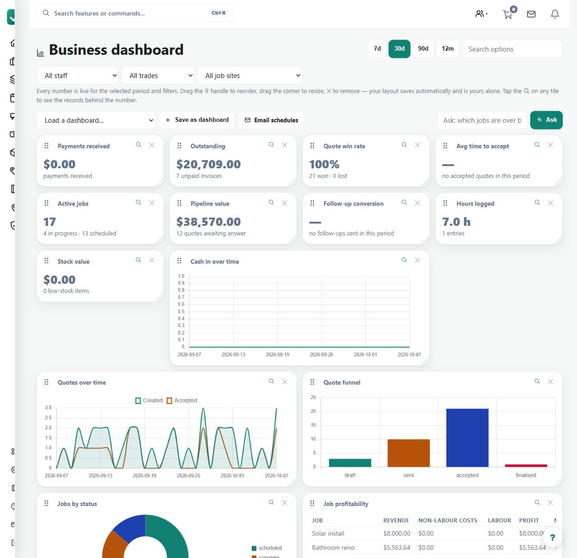Inspect records behind Active jobs tile
Image resolution: width=577 pixels, height=558 pixels.
[138, 202]
